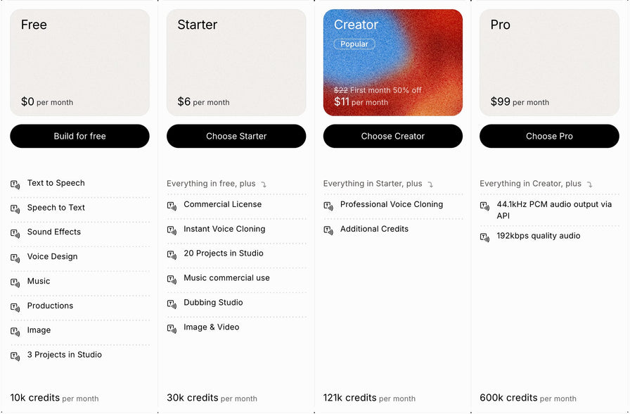Click the icon beside Voice Design
The height and width of the screenshot is (414, 630).
[x=15, y=258]
